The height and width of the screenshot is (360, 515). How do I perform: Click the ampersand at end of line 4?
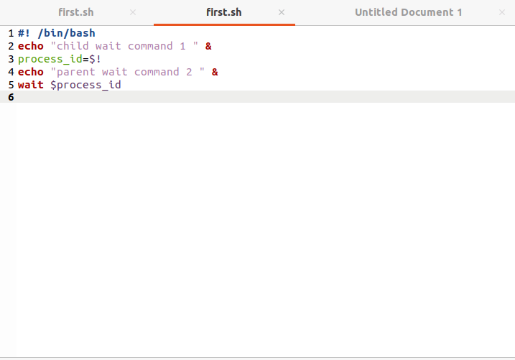point(215,72)
